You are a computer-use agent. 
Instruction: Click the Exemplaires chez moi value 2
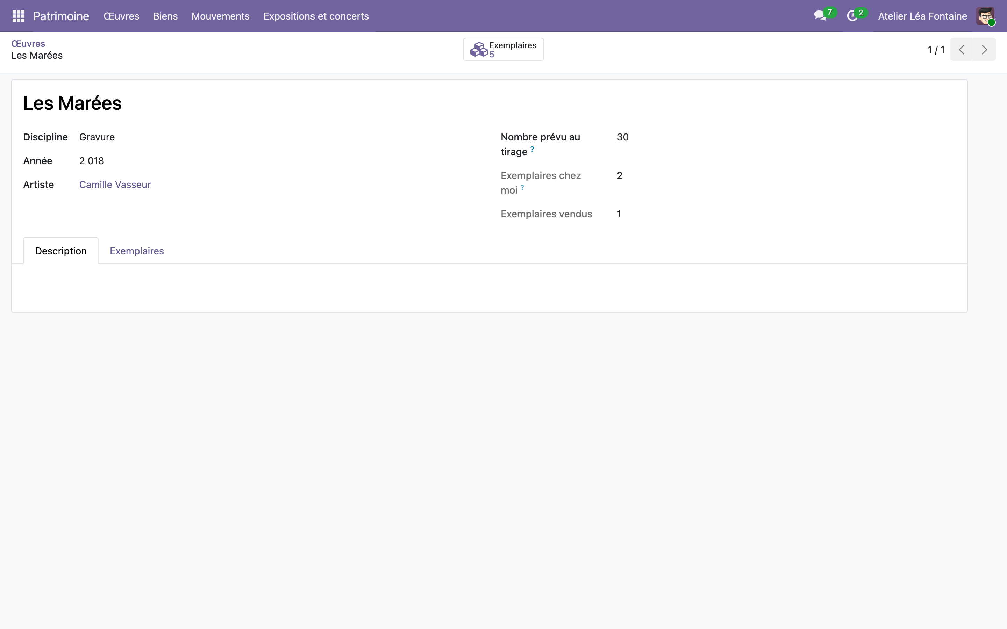click(x=620, y=175)
